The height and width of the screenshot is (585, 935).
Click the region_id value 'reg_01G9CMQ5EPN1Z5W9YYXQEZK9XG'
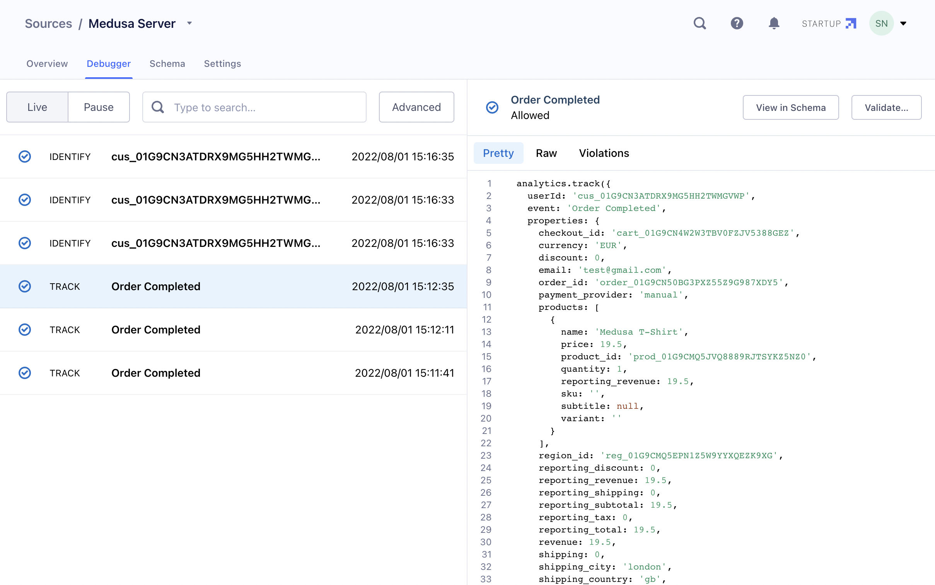689,456
